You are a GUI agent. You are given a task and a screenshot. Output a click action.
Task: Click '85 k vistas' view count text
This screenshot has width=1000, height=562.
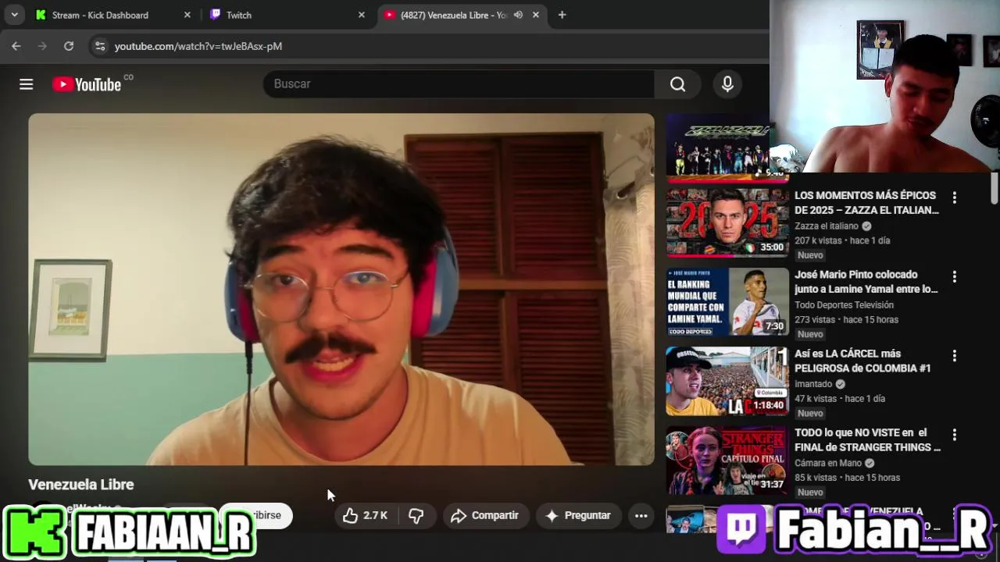pos(814,478)
